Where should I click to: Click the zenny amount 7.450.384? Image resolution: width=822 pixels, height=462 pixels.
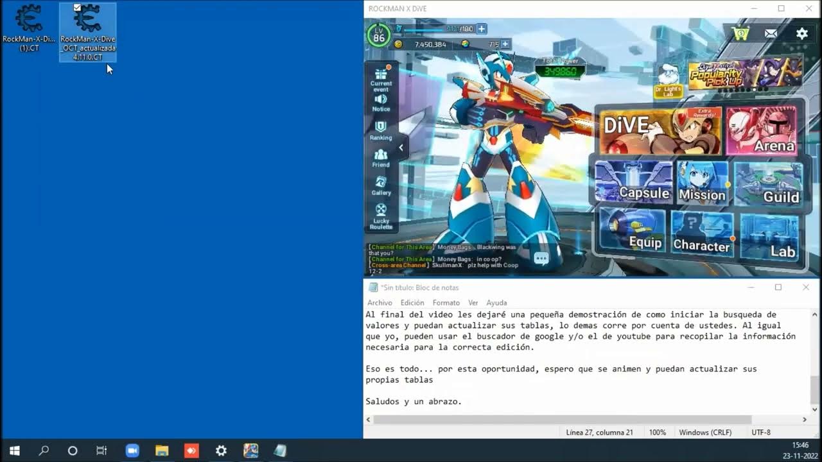coord(430,44)
